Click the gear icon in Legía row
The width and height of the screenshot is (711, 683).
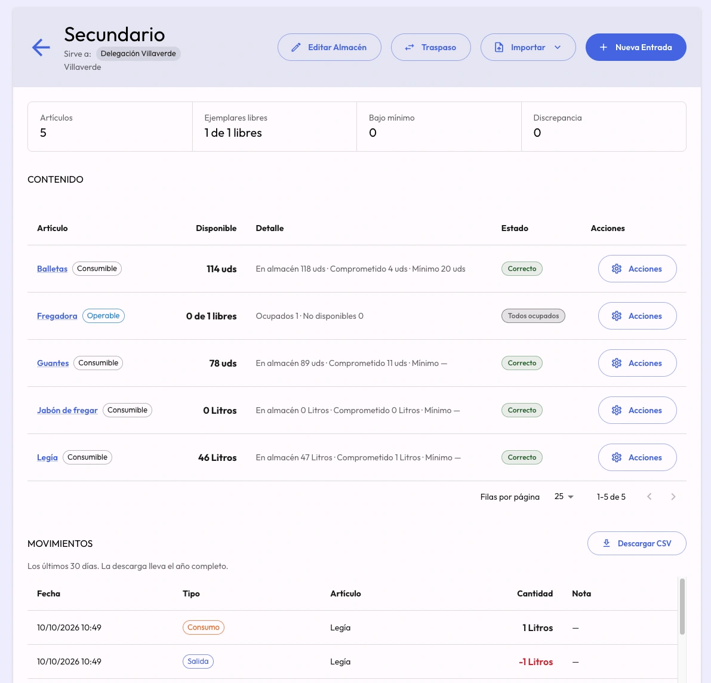(617, 457)
